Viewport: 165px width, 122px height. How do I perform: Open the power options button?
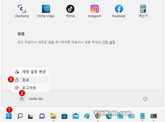click(145, 99)
